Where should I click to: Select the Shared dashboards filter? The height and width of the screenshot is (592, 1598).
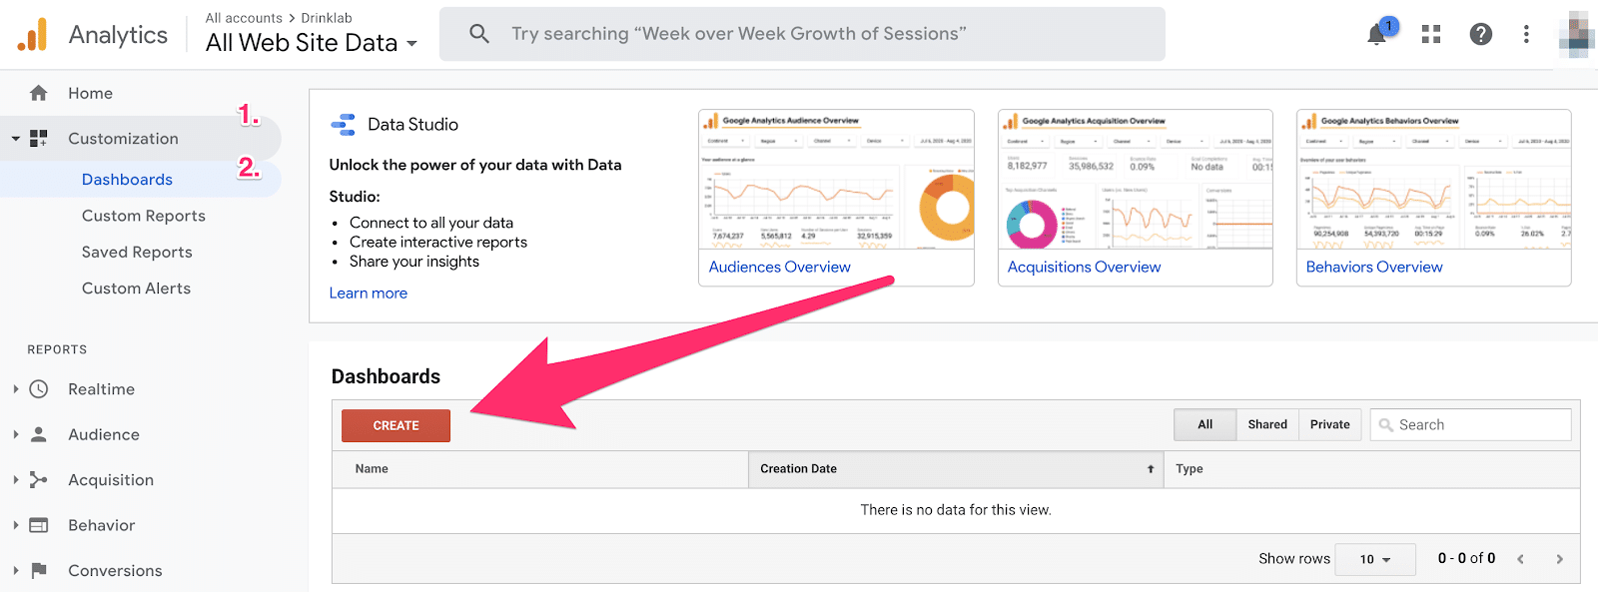[1267, 424]
